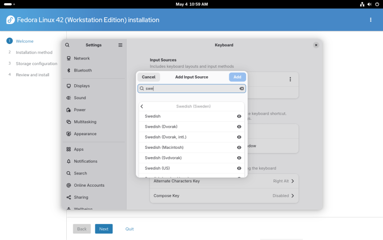The image size is (383, 240).
Task: Select Review and install step
Action: click(x=33, y=75)
